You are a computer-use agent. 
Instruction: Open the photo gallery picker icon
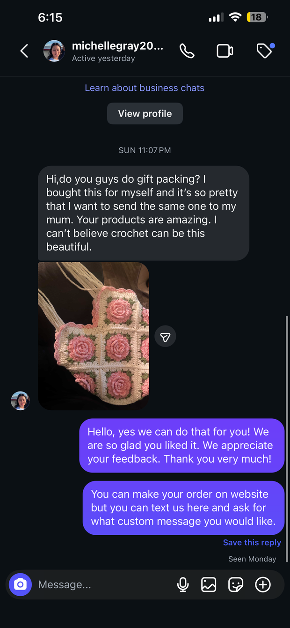(x=209, y=584)
